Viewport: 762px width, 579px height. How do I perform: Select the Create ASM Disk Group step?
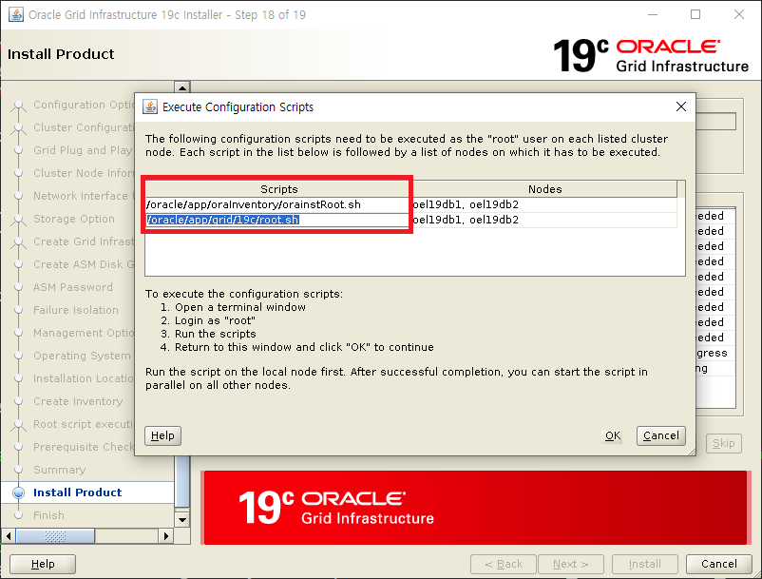(83, 264)
